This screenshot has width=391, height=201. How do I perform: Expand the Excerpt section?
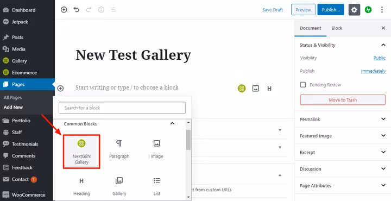343,152
